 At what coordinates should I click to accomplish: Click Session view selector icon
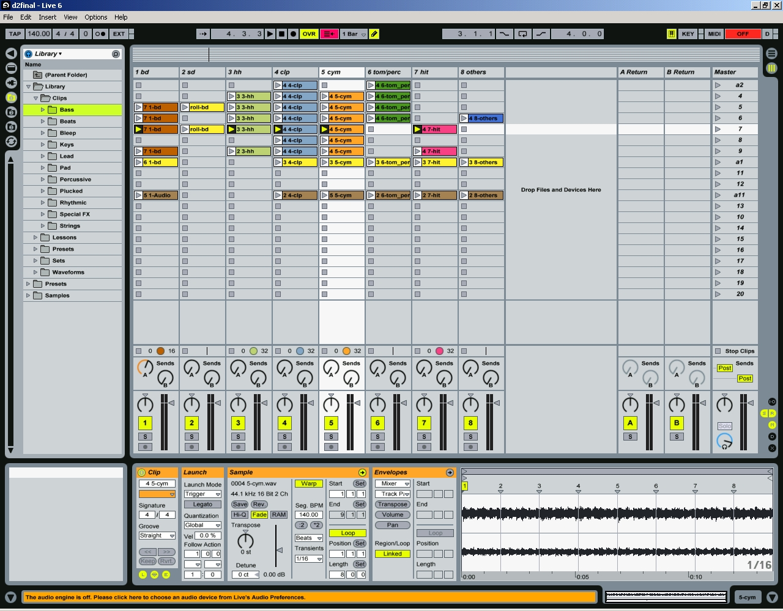point(772,68)
